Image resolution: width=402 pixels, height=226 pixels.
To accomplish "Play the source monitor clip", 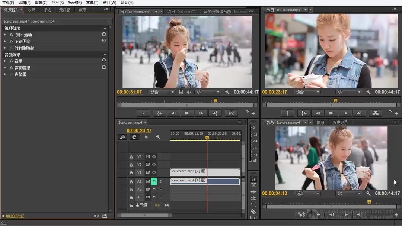I will coord(187,113).
